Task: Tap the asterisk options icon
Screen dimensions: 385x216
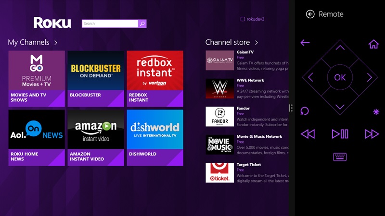Action: click(x=376, y=112)
